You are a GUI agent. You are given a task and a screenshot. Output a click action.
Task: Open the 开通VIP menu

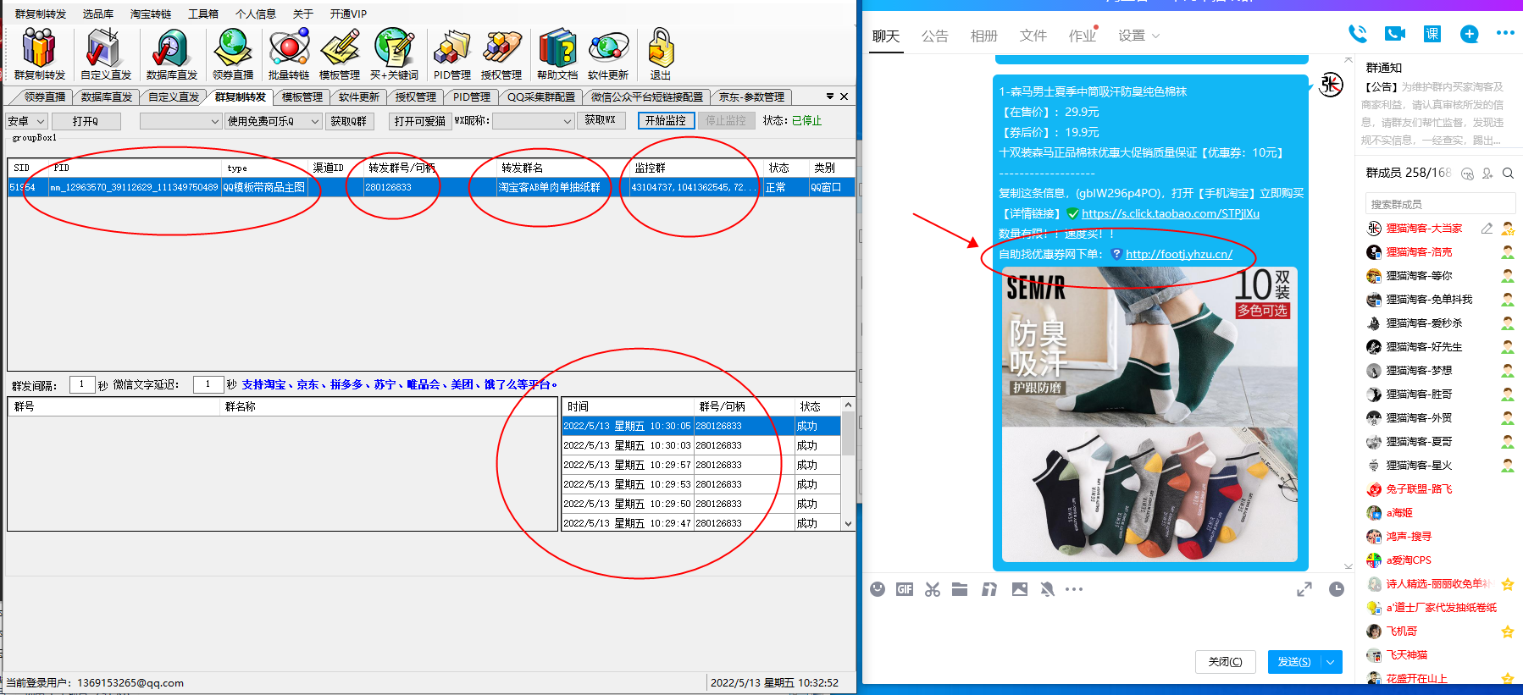[x=348, y=14]
